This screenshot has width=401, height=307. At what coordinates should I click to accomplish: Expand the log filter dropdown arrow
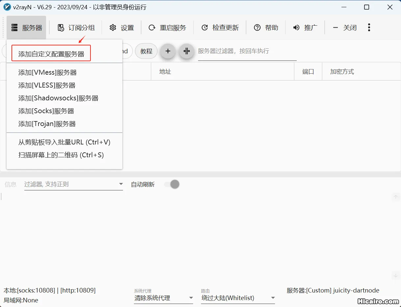coord(121,184)
